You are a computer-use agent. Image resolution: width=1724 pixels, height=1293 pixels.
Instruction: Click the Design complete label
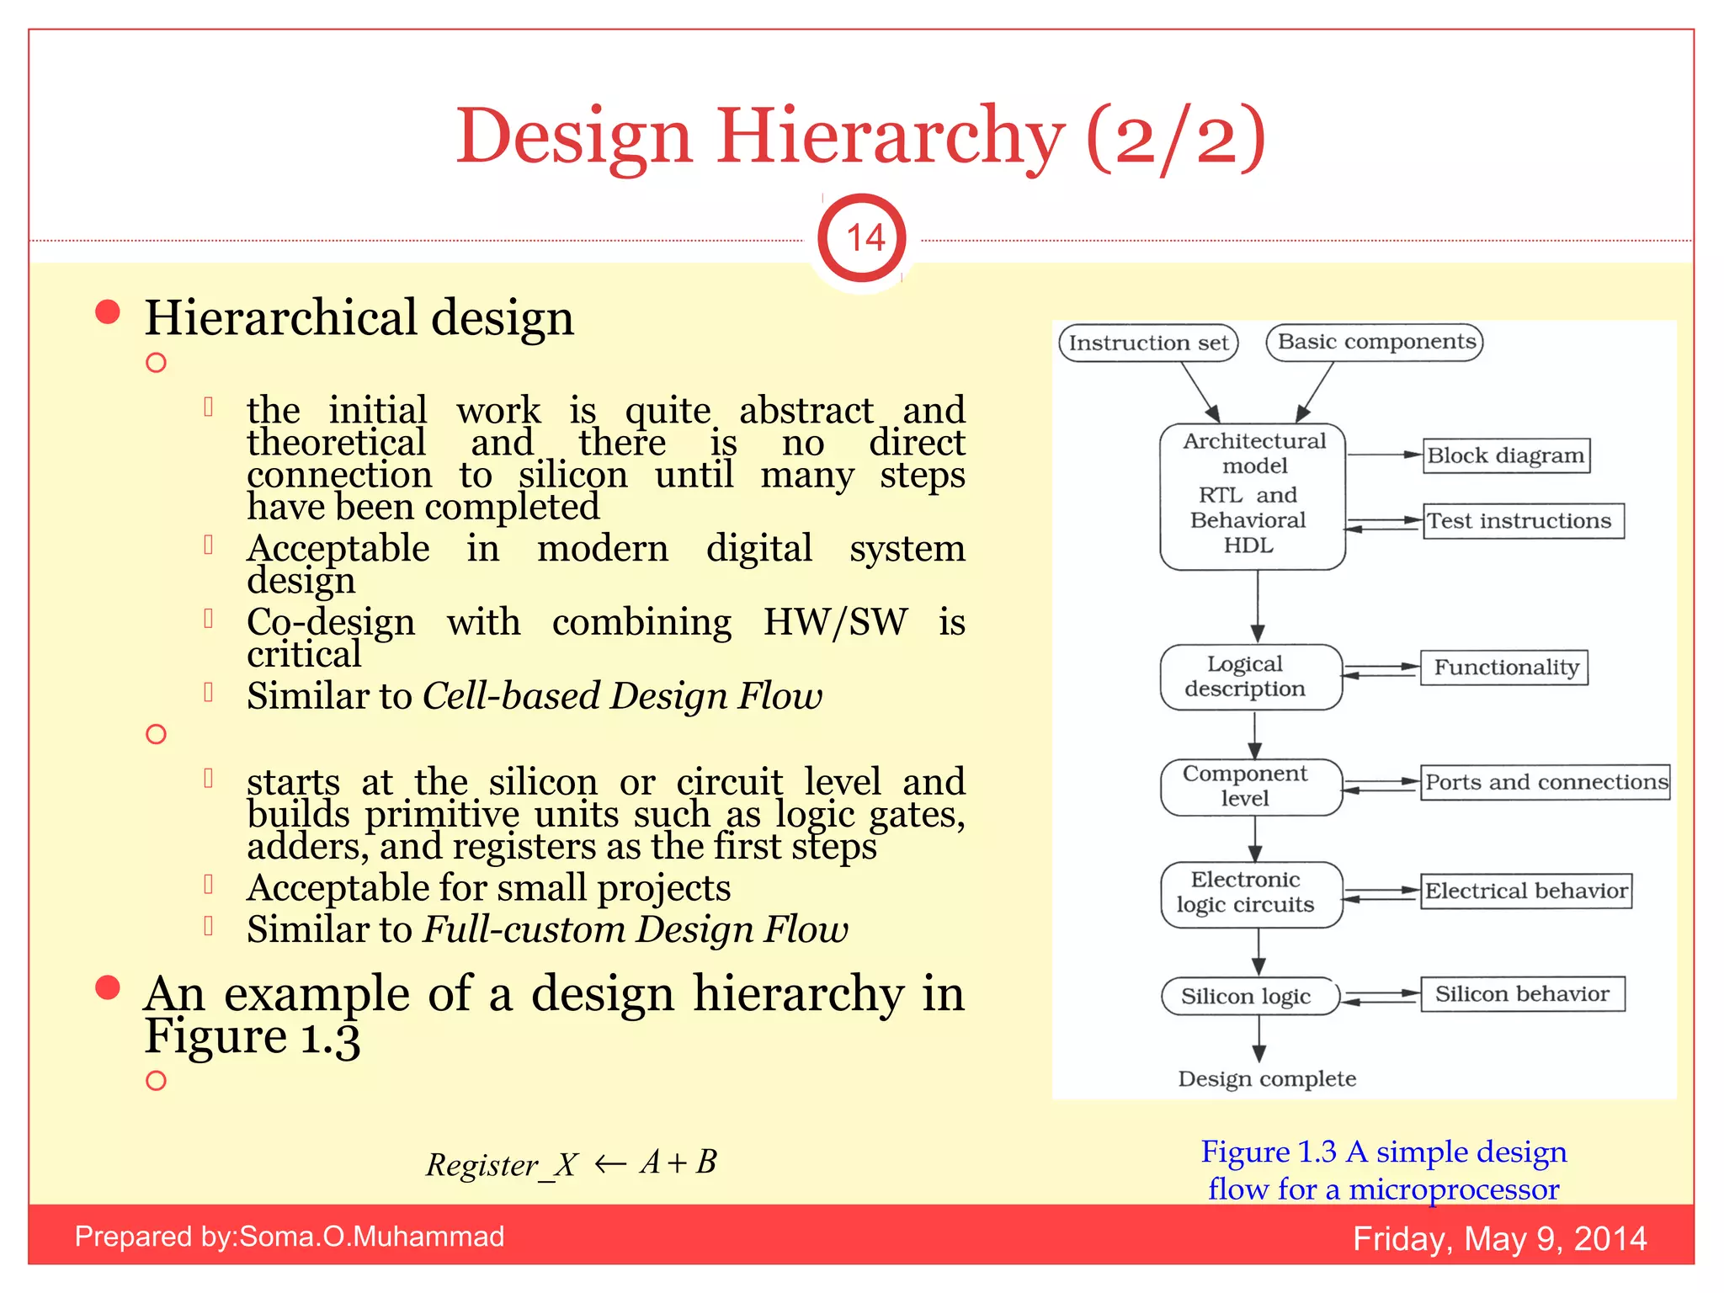(x=1267, y=1078)
